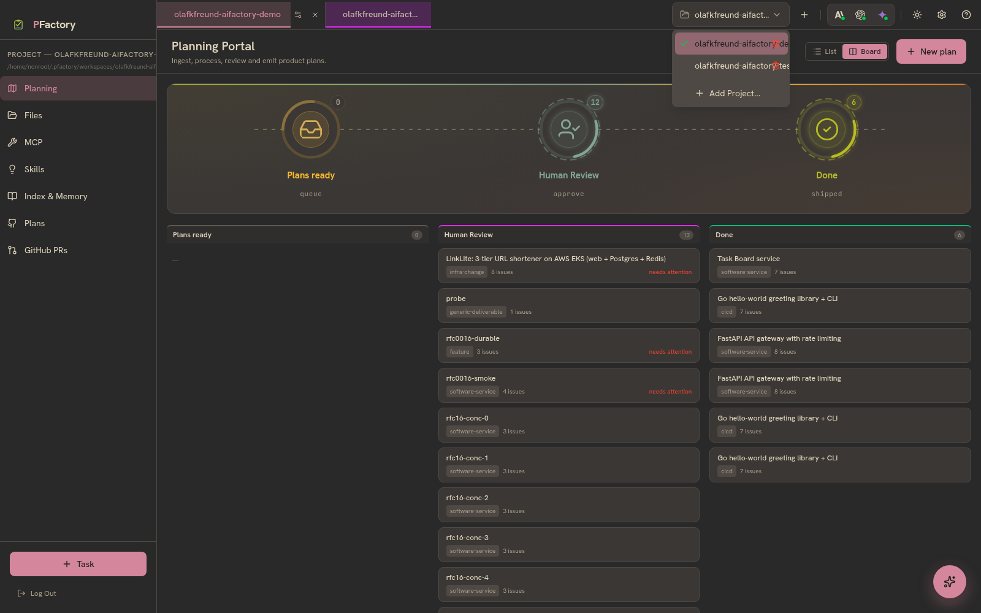Select the Gemini sparkle provider icon
Screen dimensions: 981x613
[x=882, y=15]
